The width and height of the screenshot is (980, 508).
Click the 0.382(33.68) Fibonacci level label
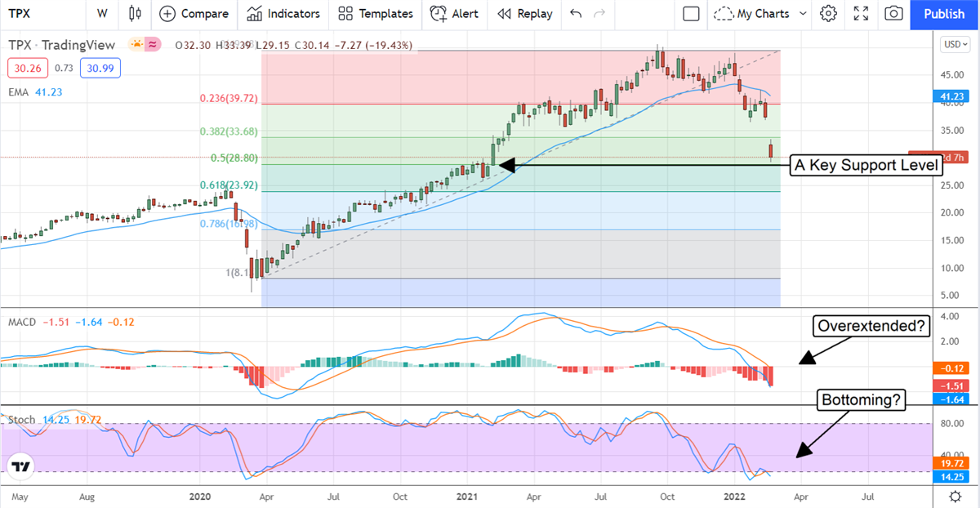229,131
